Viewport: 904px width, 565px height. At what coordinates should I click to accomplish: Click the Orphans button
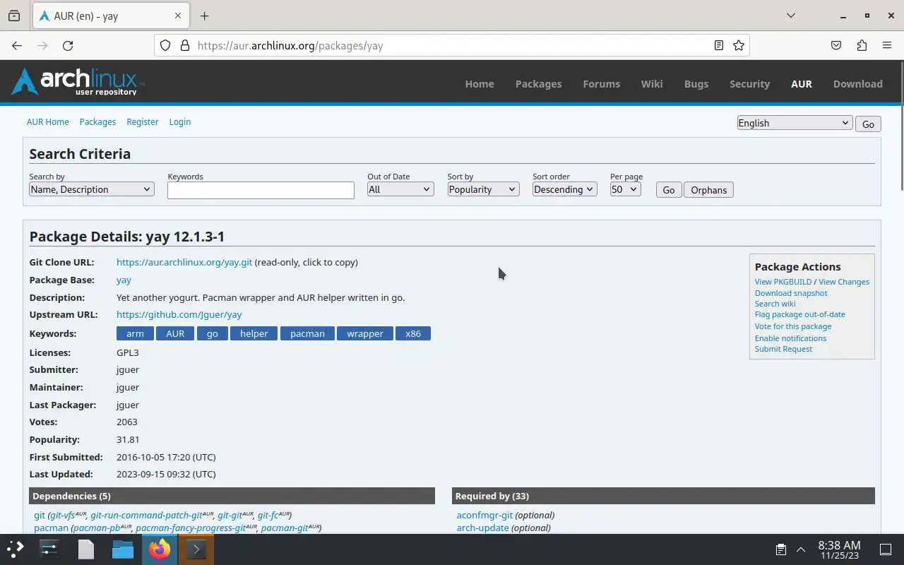(x=708, y=190)
